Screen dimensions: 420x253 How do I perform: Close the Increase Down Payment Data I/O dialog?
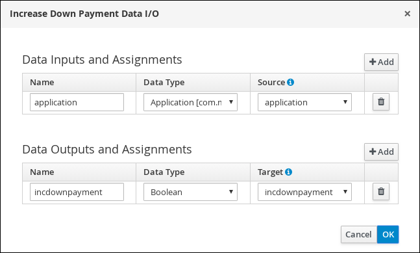(x=407, y=14)
